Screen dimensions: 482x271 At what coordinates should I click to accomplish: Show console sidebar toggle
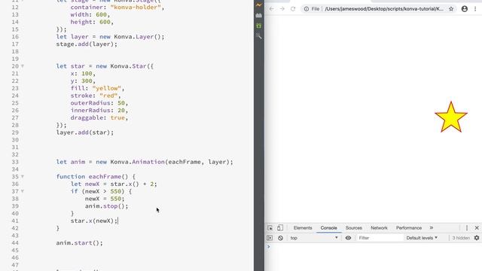(x=270, y=238)
